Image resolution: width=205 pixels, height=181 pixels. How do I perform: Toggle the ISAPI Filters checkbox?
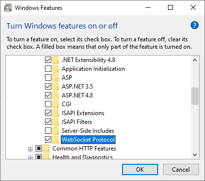pyautogui.click(x=48, y=122)
